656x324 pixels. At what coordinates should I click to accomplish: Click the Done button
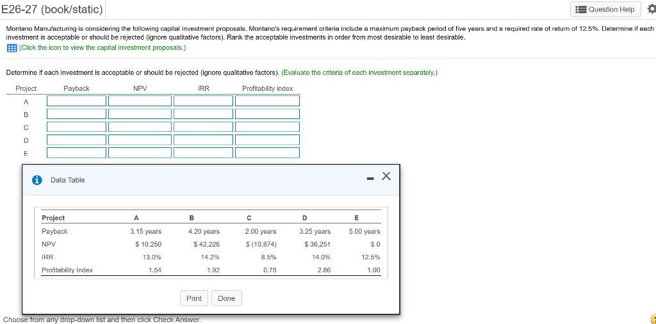(226, 298)
